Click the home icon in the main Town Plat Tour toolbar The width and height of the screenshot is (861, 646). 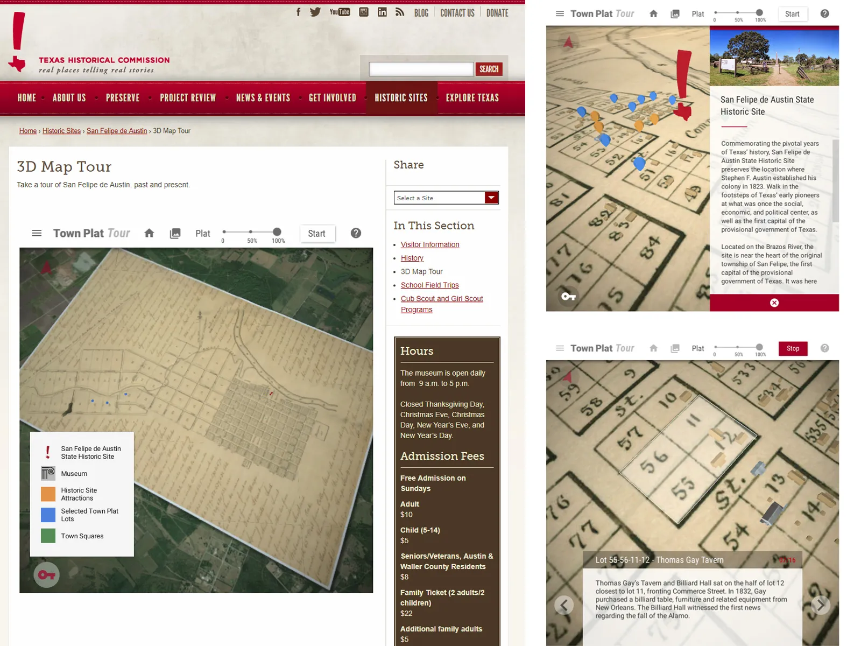click(x=149, y=233)
